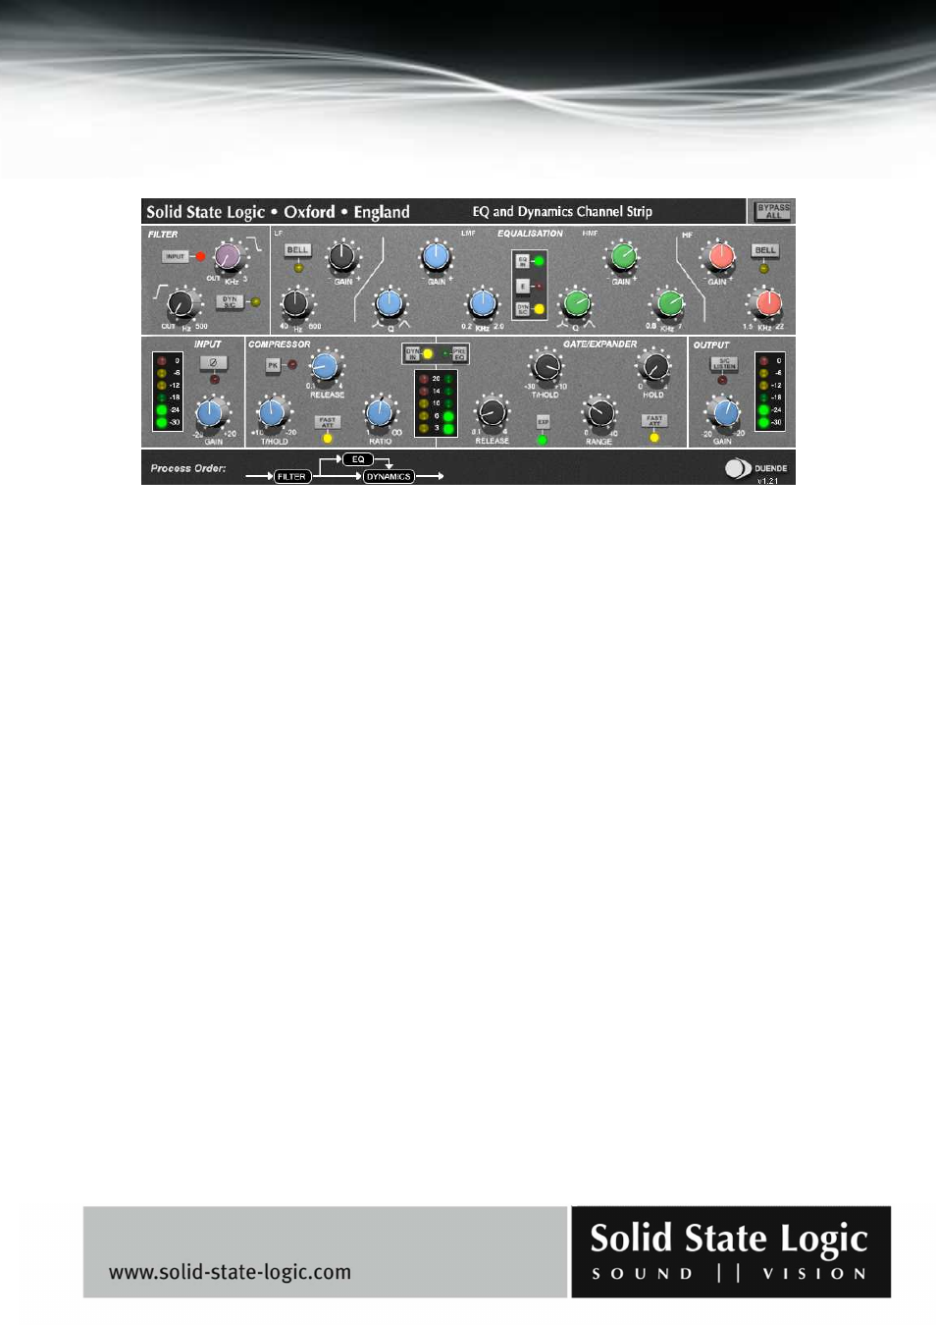This screenshot has height=1325, width=936.
Task: Click the "FILTER" section label
Action: (x=163, y=235)
